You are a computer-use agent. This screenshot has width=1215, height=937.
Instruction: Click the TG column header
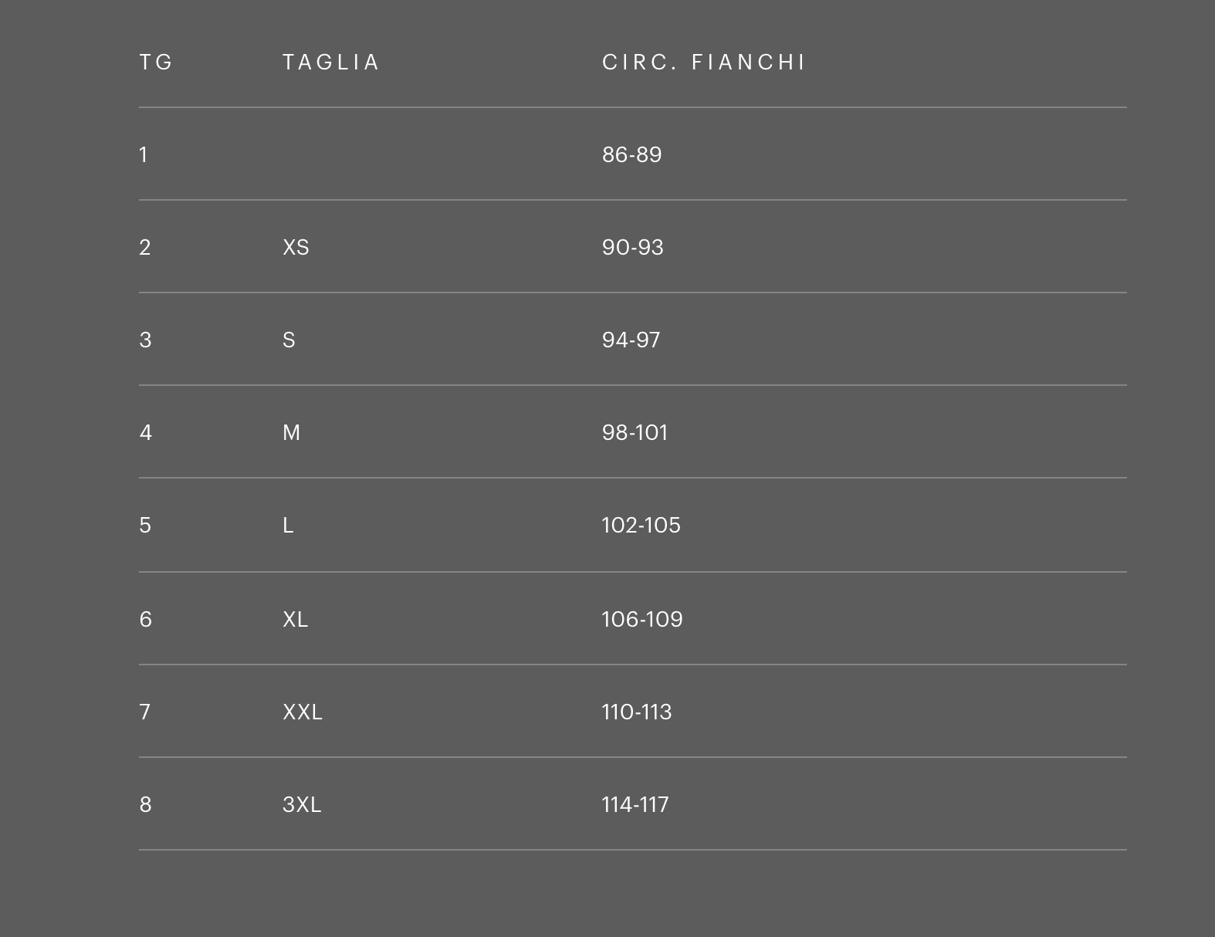tap(156, 62)
